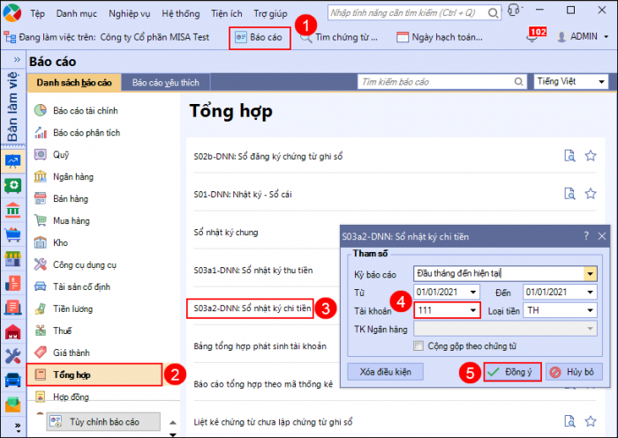Select Báo cáo tài chính category
Screen dimensions: 618x438
(x=86, y=111)
